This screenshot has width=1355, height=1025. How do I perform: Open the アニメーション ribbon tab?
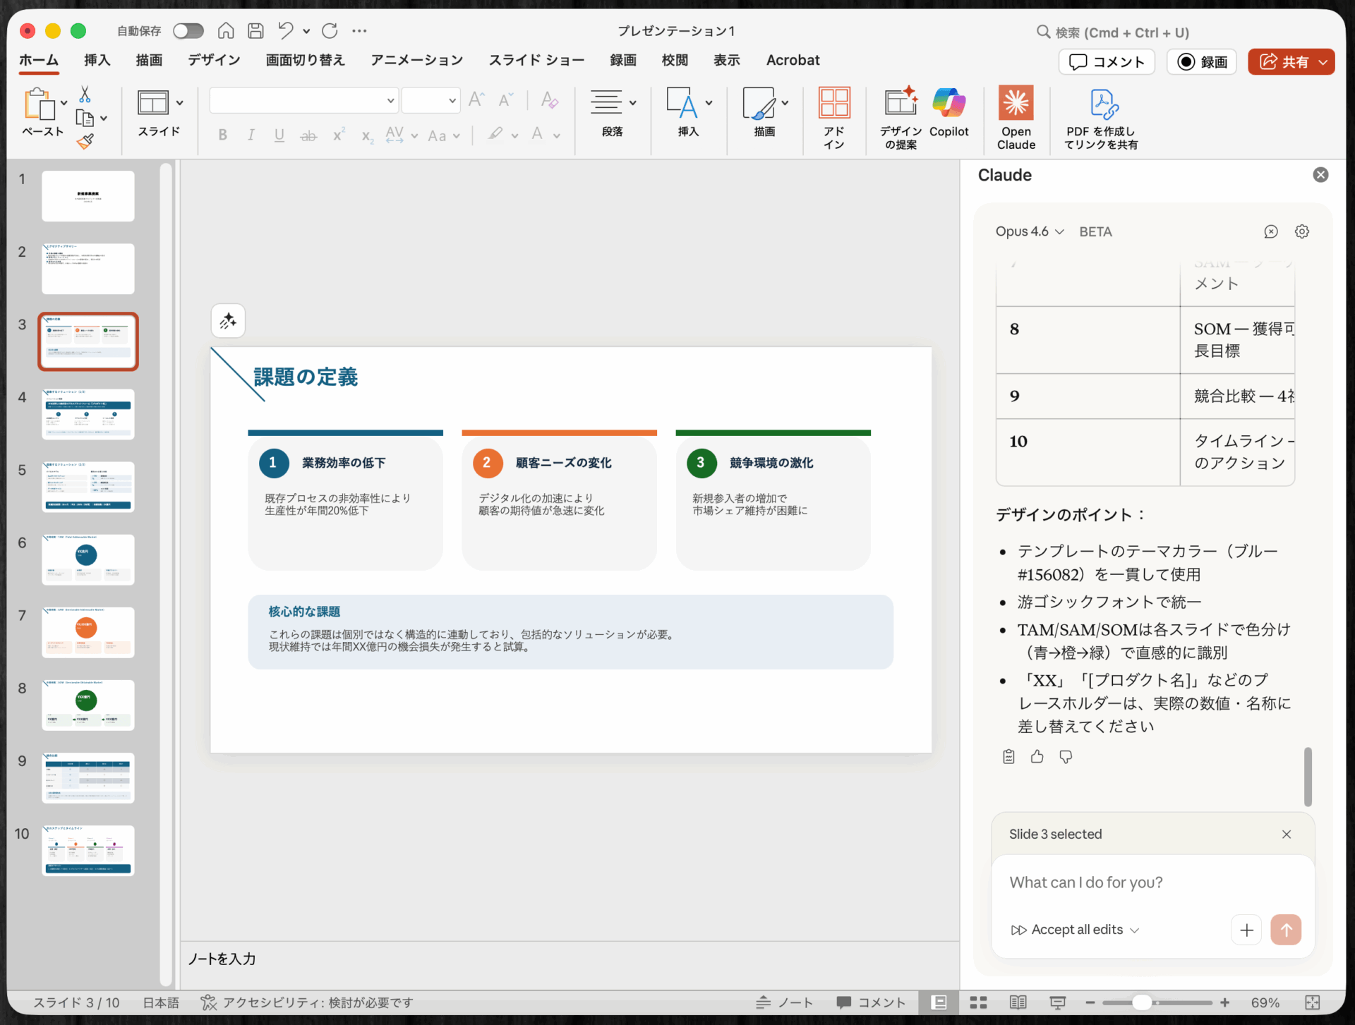click(416, 61)
